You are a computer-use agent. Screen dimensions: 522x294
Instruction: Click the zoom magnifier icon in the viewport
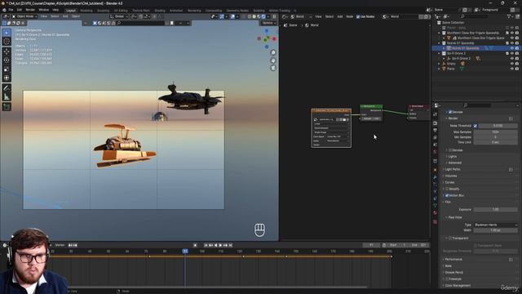click(x=273, y=52)
